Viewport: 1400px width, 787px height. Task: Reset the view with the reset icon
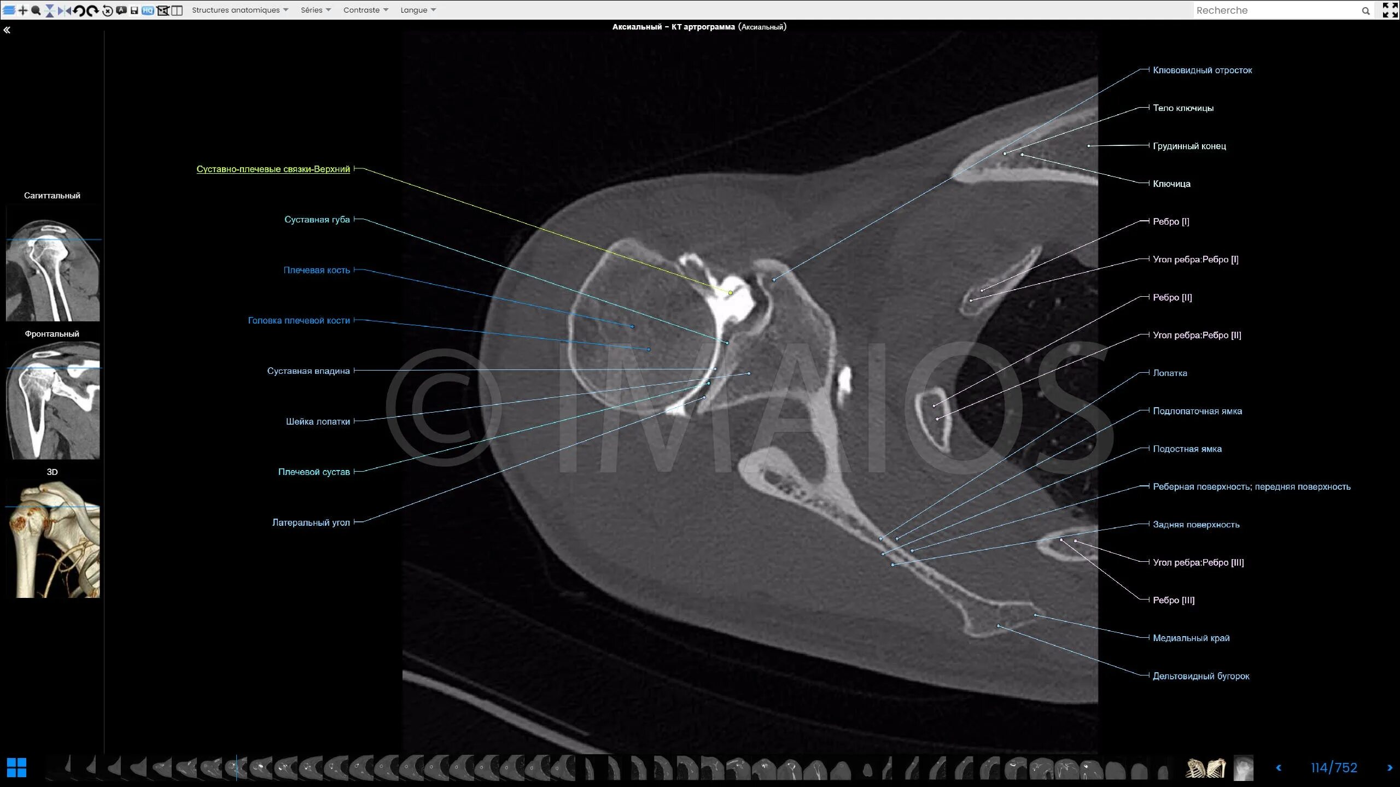pyautogui.click(x=108, y=10)
